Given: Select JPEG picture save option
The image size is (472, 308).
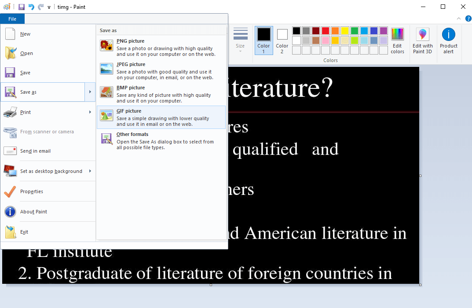Looking at the screenshot, I should [161, 71].
